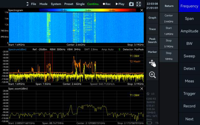
Task: Click the Spec zoom(dBm) title label
Action: pyautogui.click(x=18, y=89)
